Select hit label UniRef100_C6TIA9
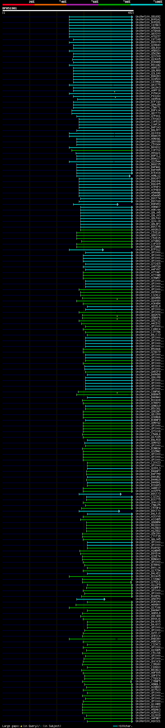Screen dimensions: 165x728 pos(148,39)
